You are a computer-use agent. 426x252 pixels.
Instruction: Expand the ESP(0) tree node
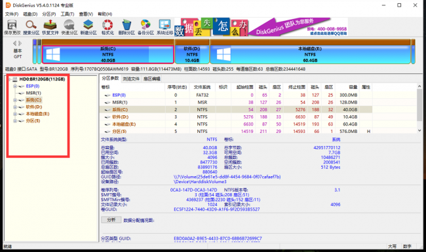pos(15,86)
